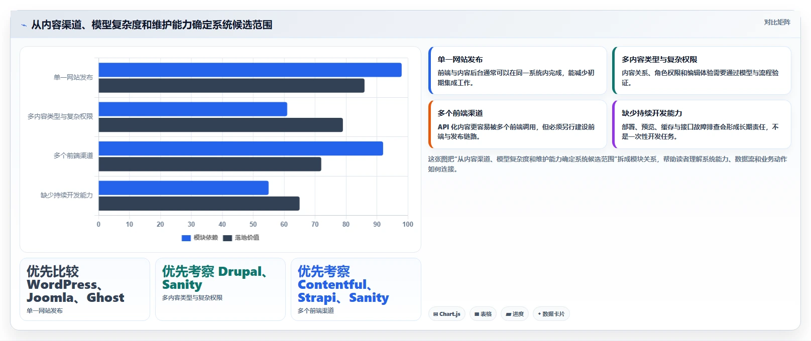Click the blue bar for 多内容类型与复杂权限

click(x=193, y=109)
